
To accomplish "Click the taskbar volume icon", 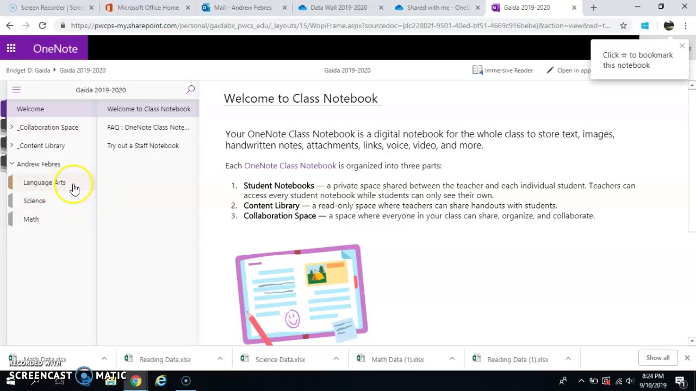I will 630,381.
